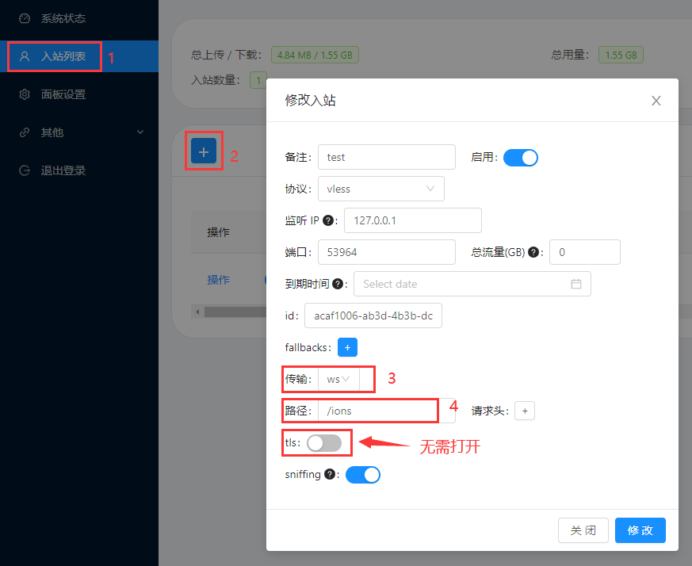The width and height of the screenshot is (692, 566).
Task: Click the help icon beside 总流量(GB)
Action: (x=534, y=252)
